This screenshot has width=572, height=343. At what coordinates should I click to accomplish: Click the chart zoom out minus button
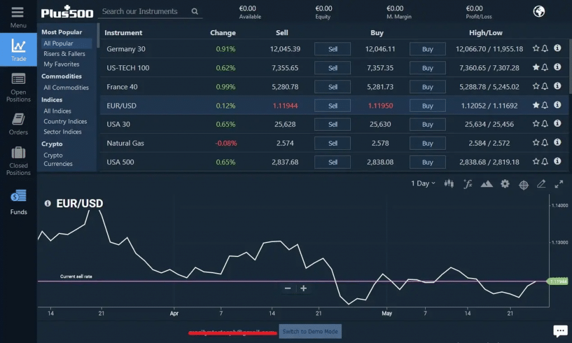point(288,288)
